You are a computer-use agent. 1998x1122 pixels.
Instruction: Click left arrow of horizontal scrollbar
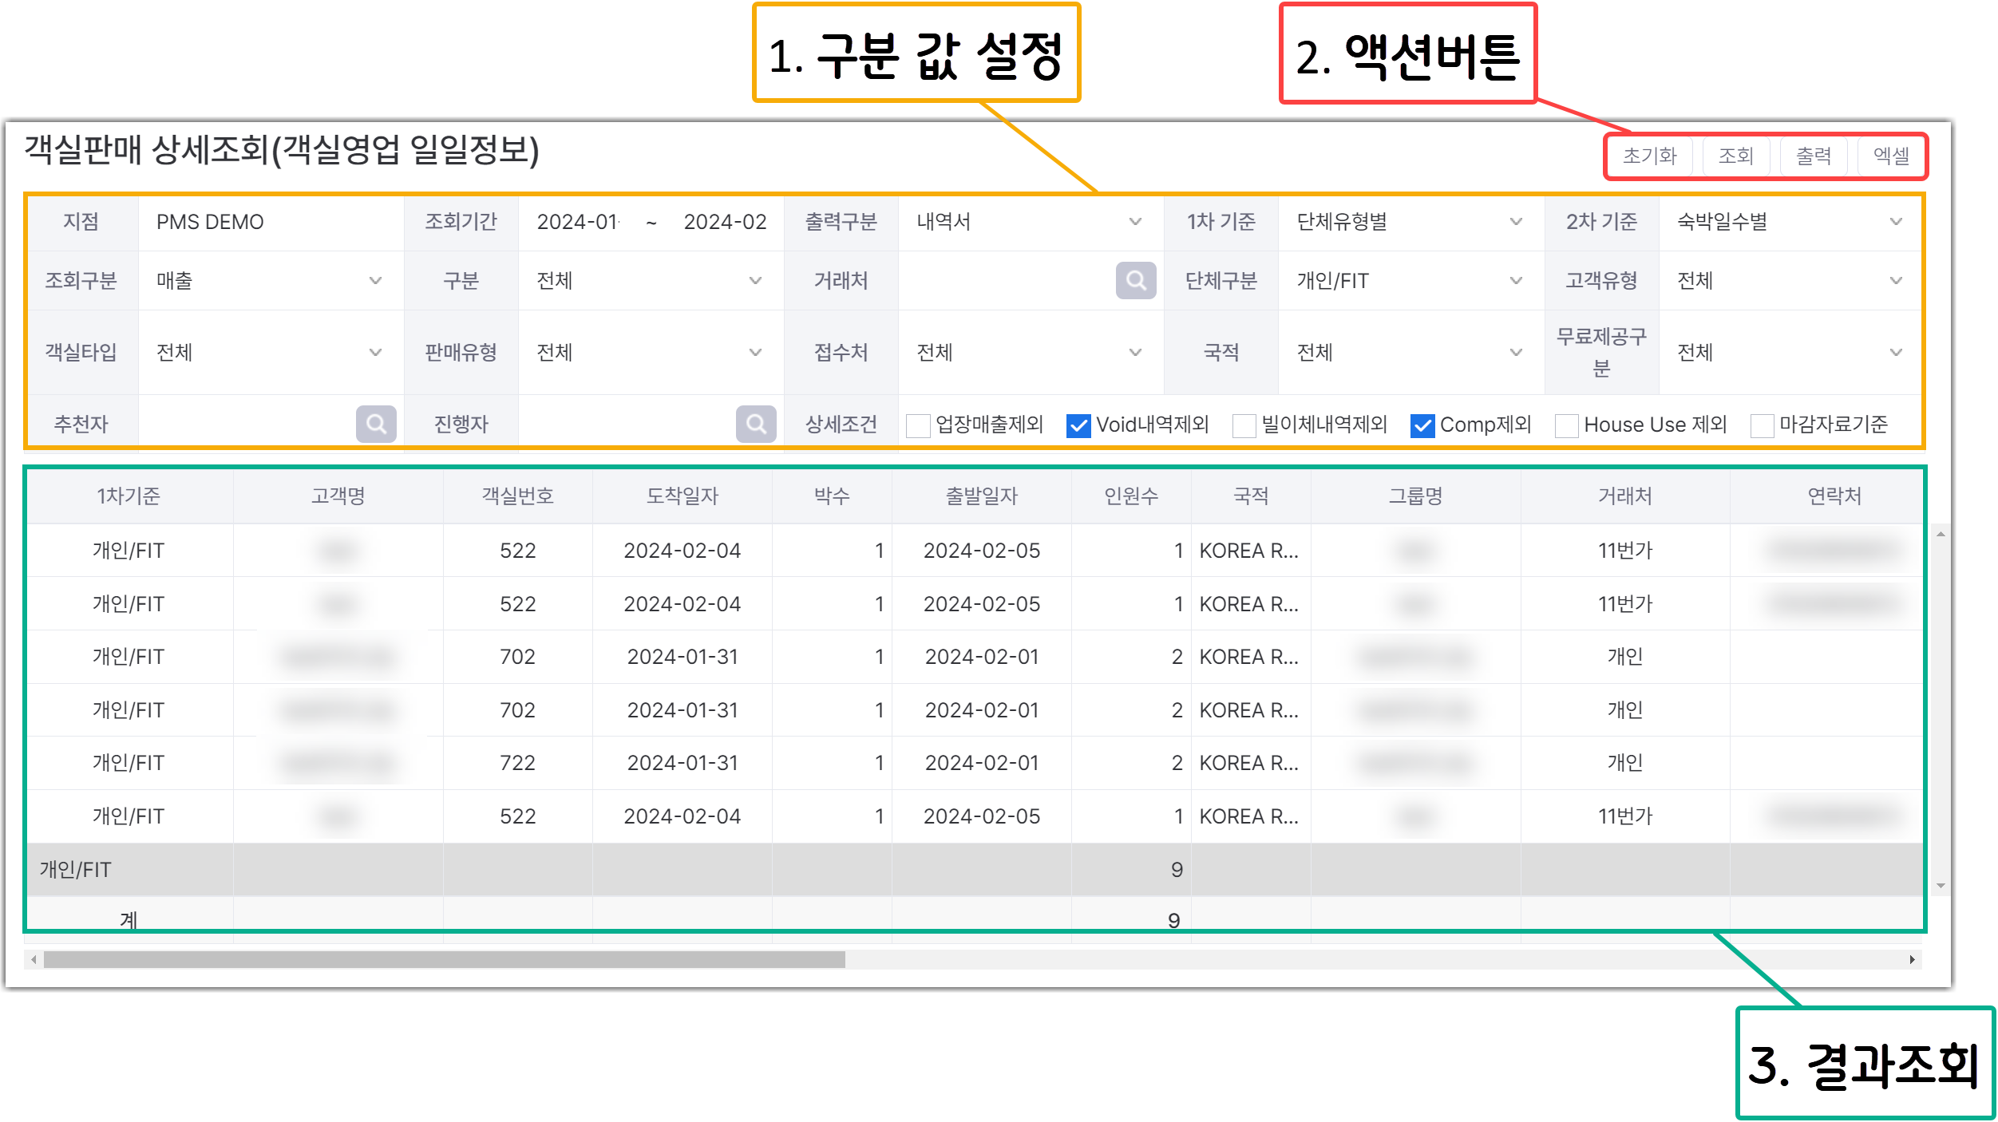tap(33, 959)
